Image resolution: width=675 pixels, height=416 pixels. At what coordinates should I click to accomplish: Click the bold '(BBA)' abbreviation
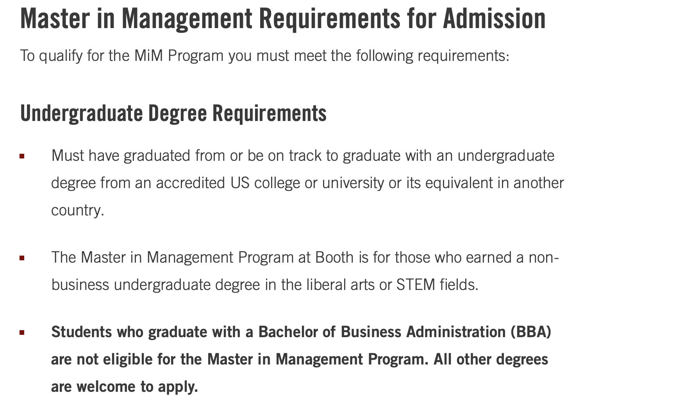point(530,332)
